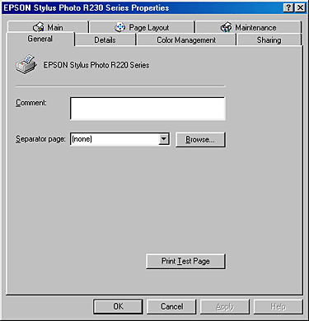Go to the Sharing tab
309x321 pixels.
coord(269,40)
